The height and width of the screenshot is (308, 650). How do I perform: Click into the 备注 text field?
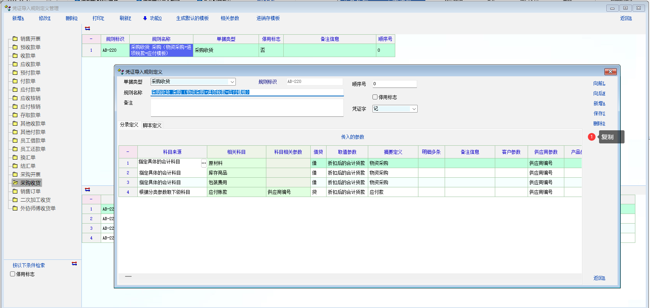point(247,108)
